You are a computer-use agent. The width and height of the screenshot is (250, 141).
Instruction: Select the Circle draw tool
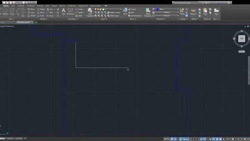pyautogui.click(x=12, y=11)
